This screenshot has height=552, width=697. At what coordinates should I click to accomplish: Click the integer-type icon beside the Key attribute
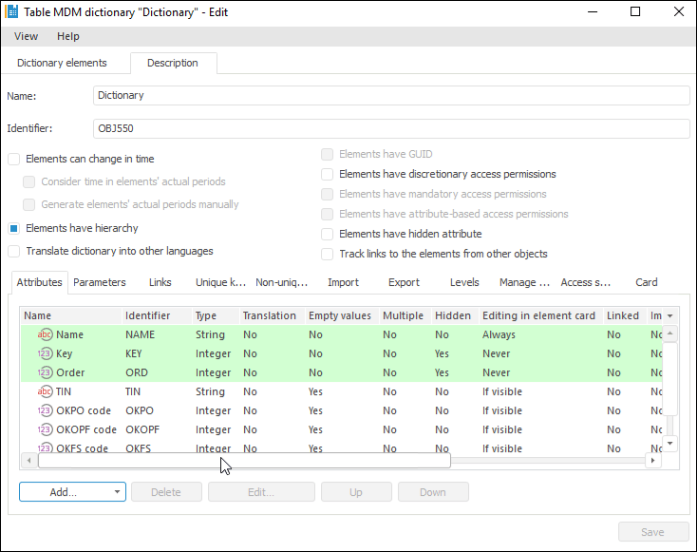[x=45, y=353]
